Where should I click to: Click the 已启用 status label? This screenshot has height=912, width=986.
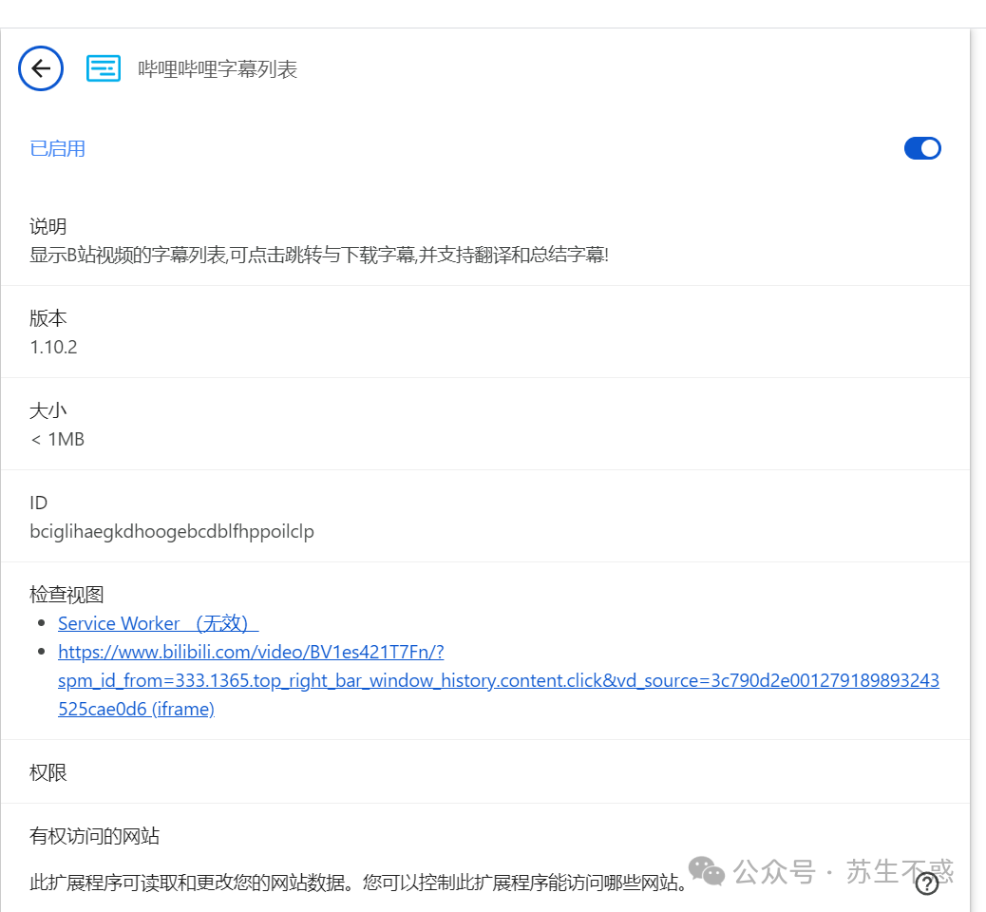click(x=57, y=148)
